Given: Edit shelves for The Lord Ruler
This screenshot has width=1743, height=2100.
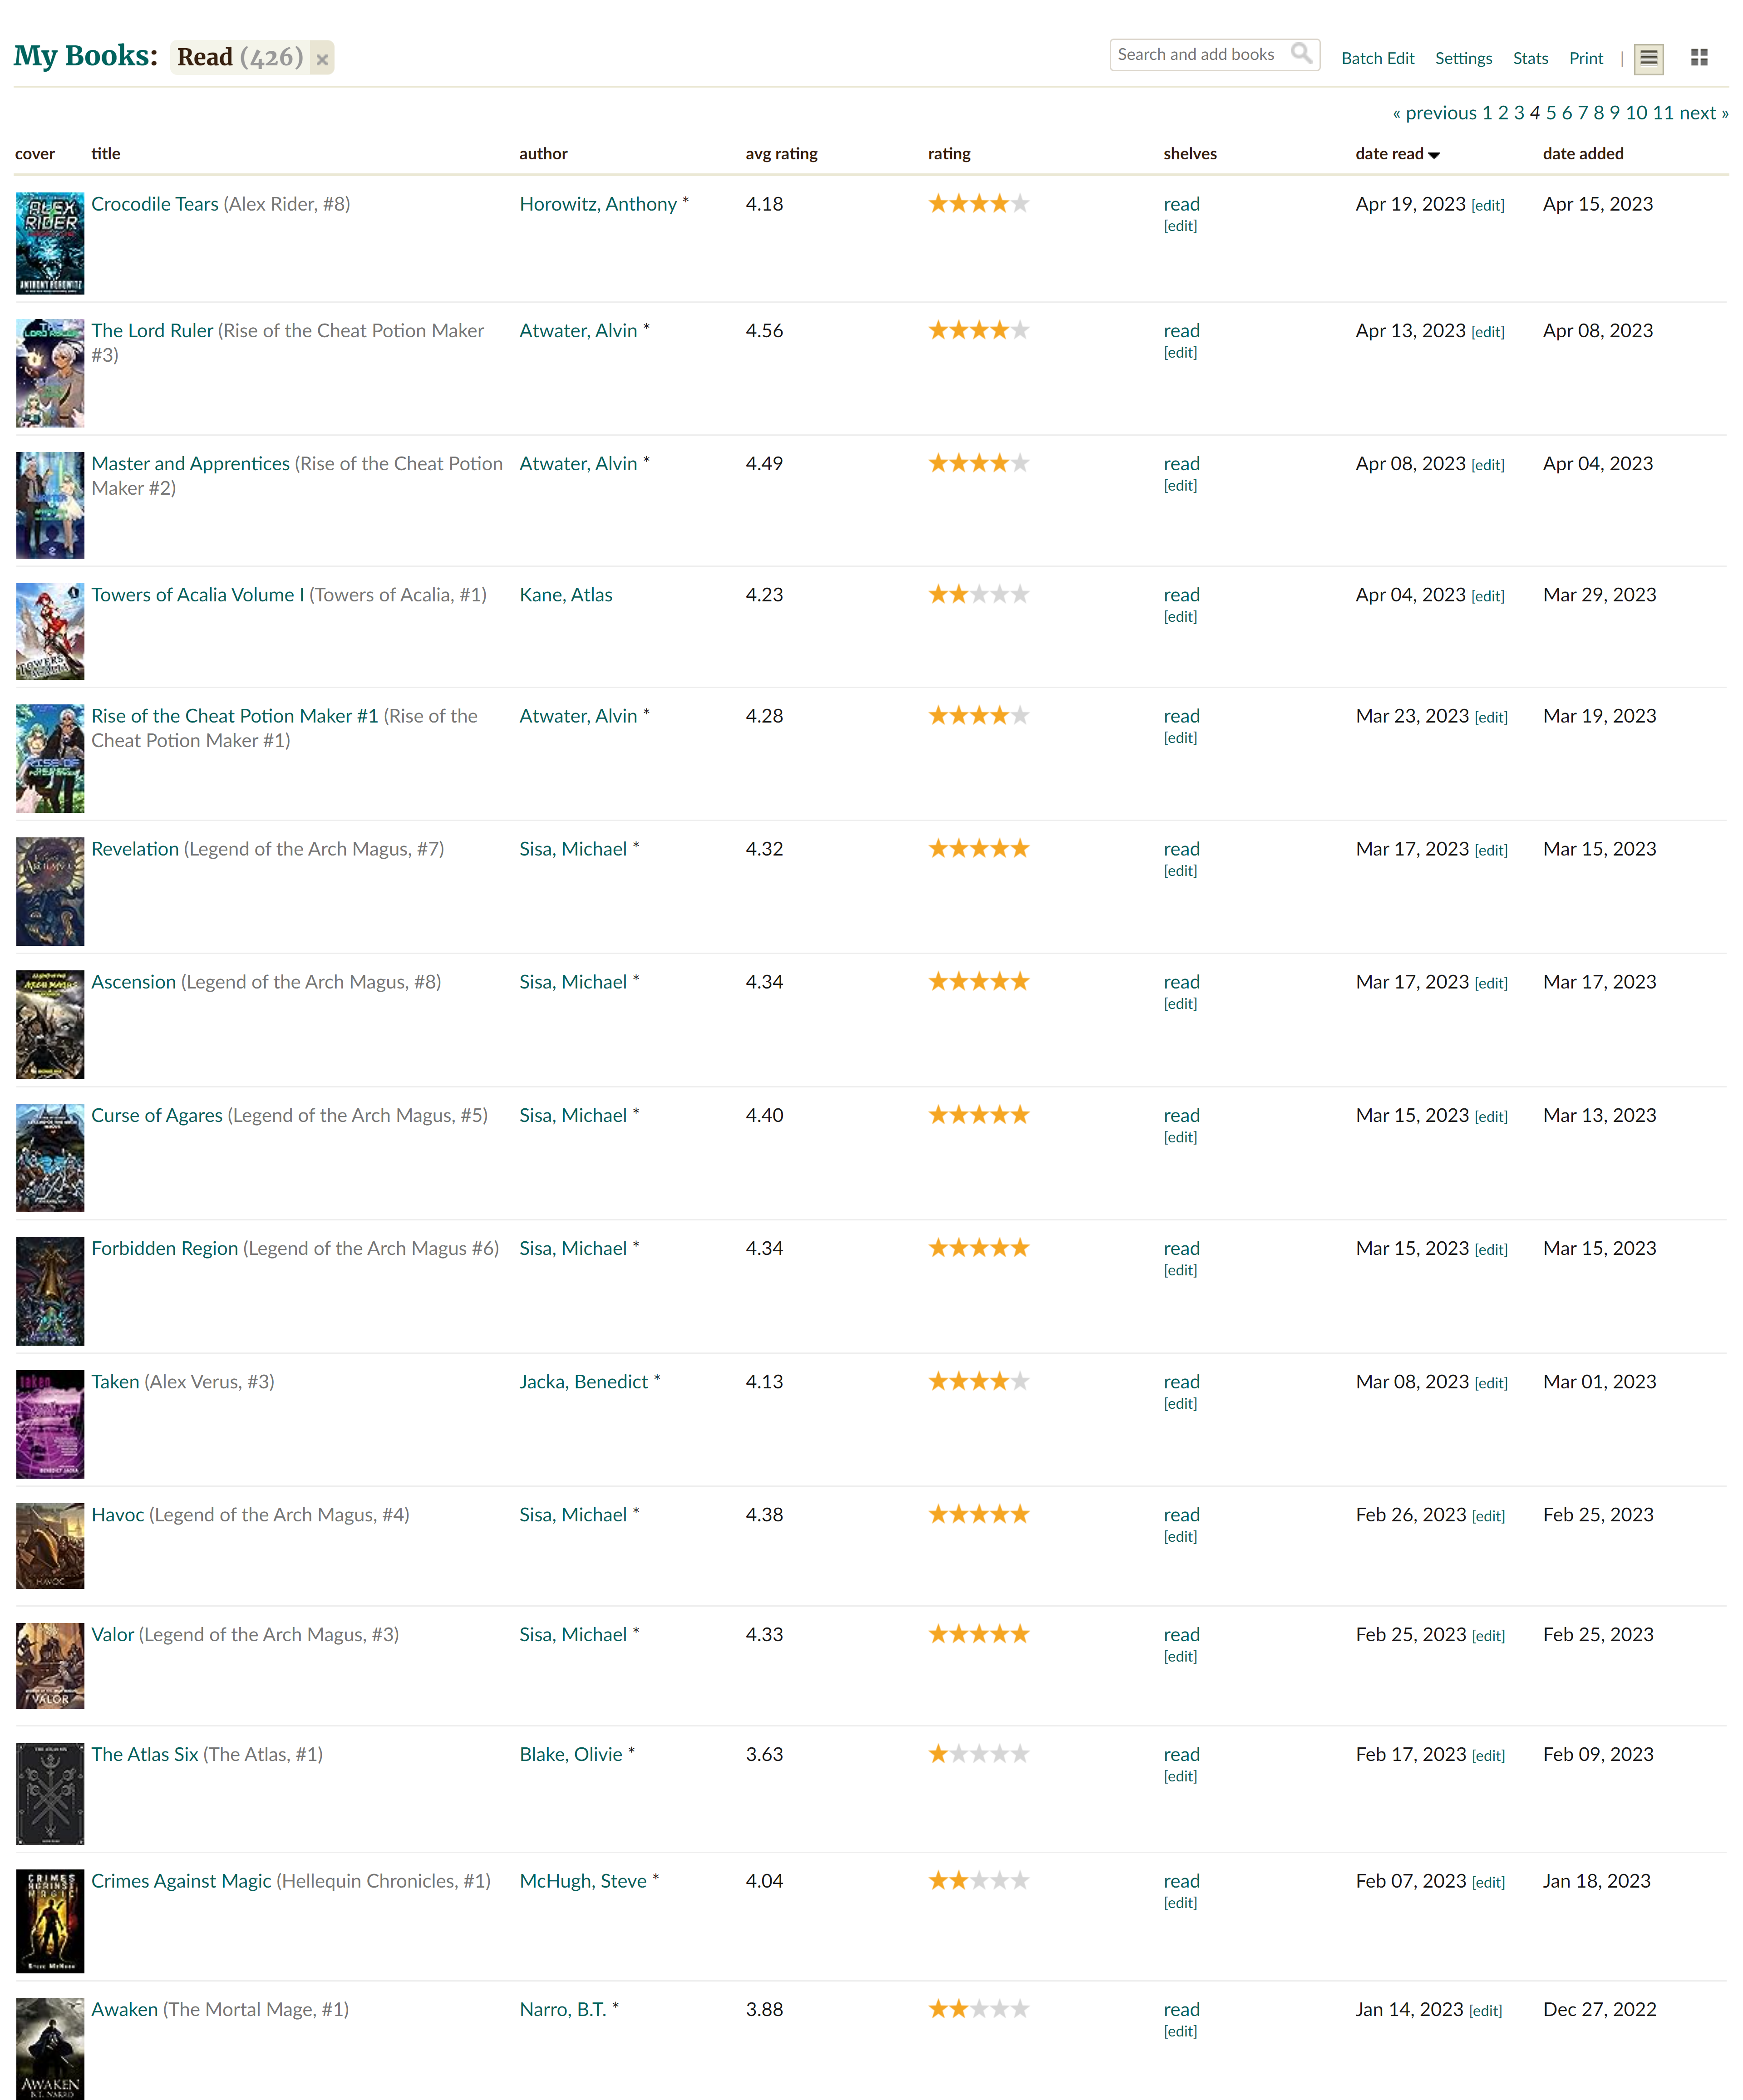Looking at the screenshot, I should pos(1180,353).
